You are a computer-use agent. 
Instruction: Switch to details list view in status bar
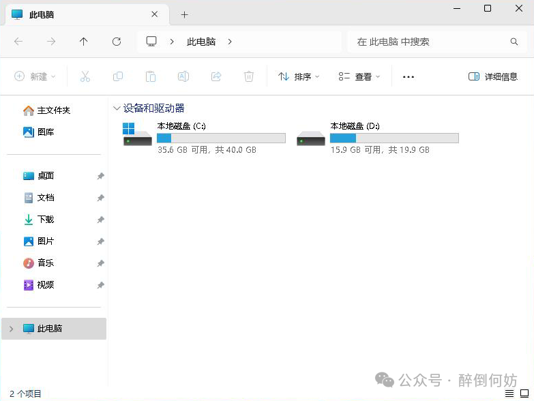point(509,393)
